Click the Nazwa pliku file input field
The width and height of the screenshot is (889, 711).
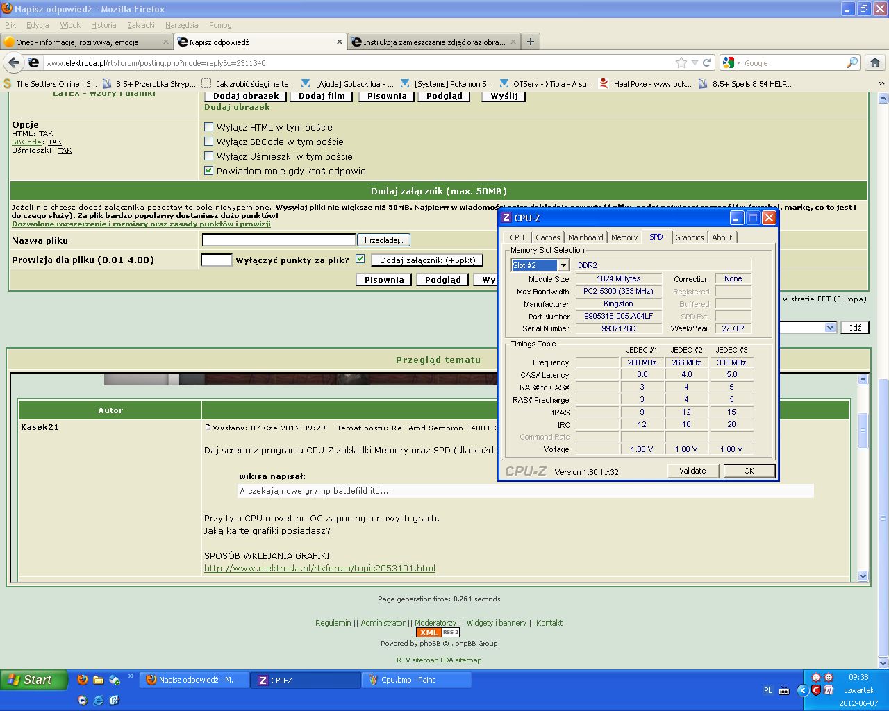(x=279, y=240)
